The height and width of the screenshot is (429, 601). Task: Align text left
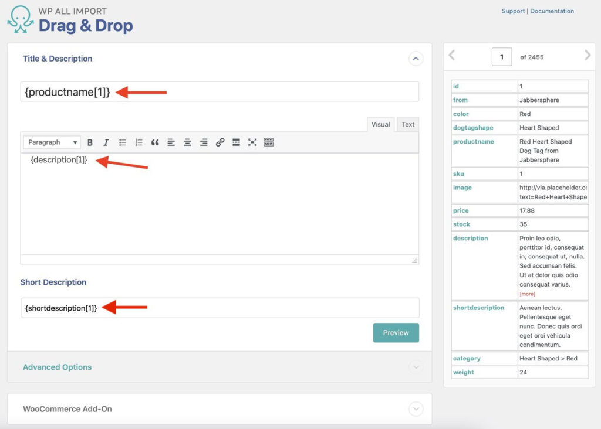click(171, 142)
